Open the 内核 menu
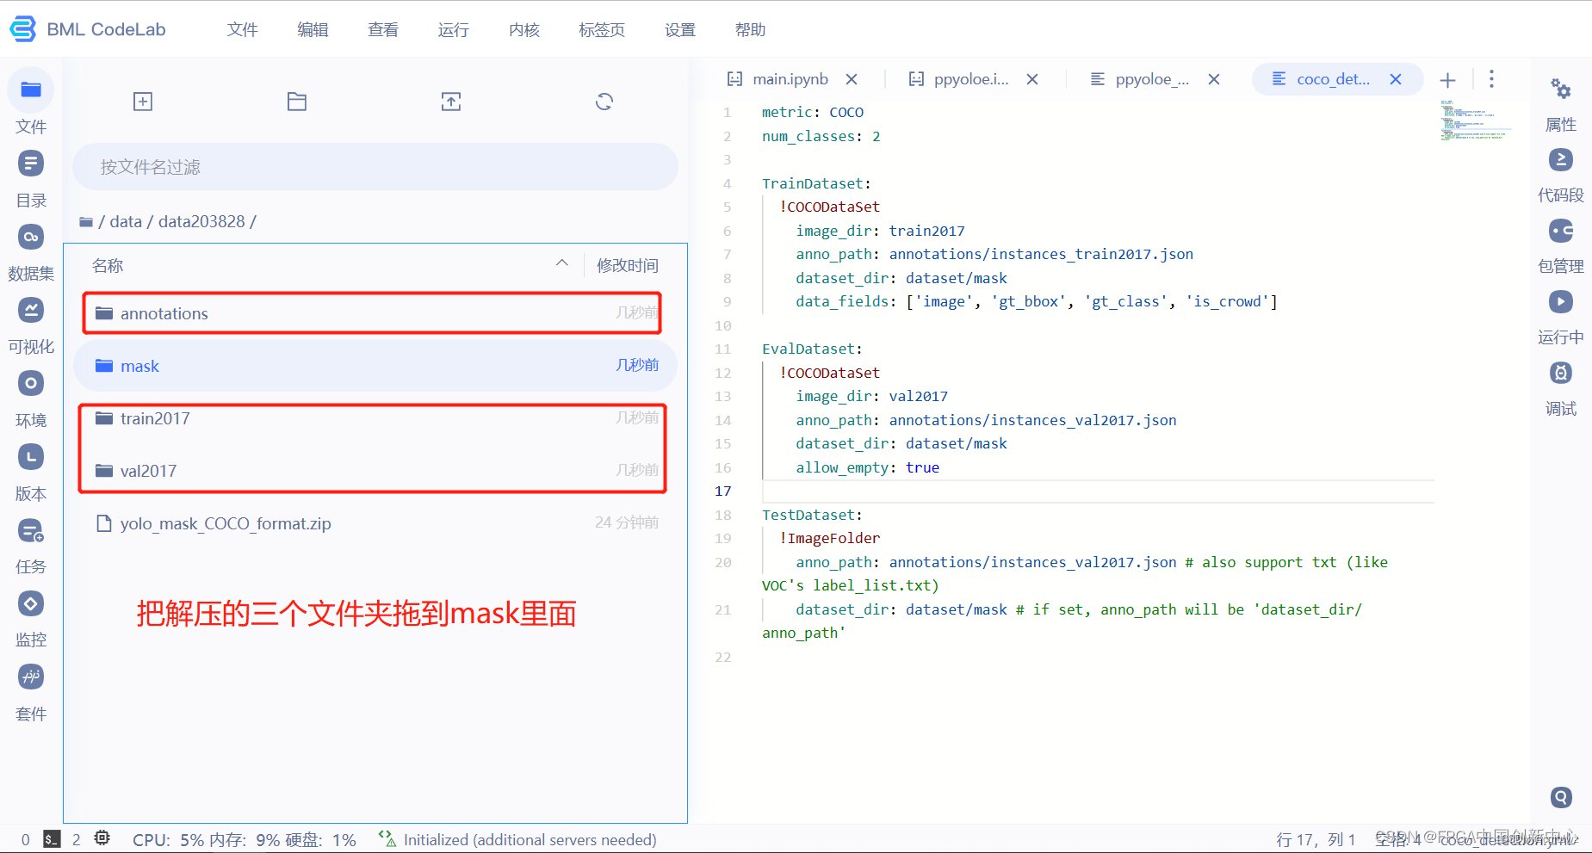 [x=524, y=30]
